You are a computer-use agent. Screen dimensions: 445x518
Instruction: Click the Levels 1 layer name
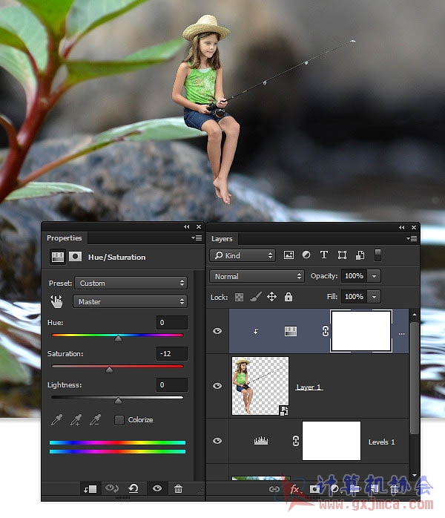pos(381,442)
